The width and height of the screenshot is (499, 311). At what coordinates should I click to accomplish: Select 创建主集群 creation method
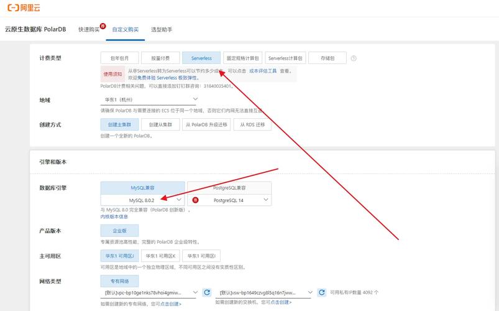coord(120,124)
